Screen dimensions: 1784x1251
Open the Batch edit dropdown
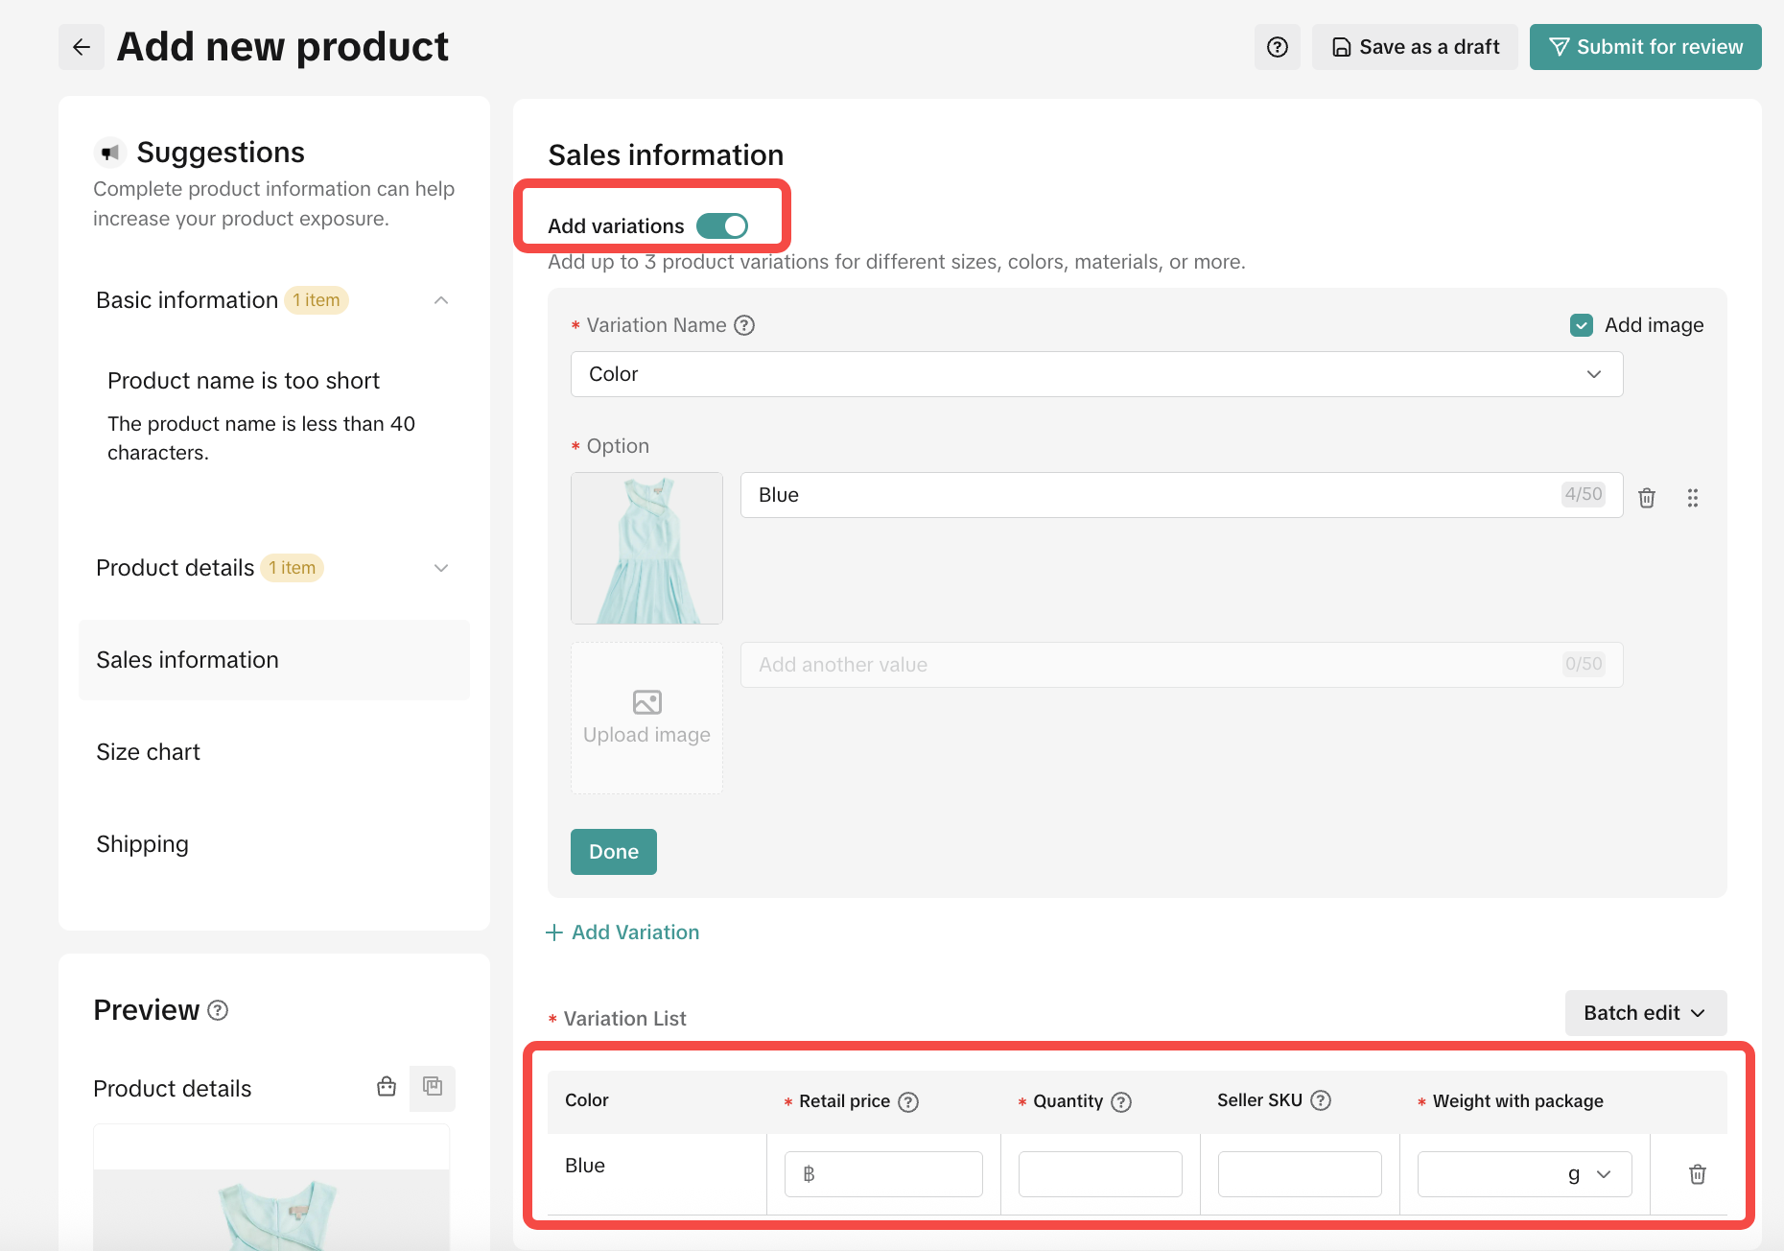click(x=1644, y=1013)
